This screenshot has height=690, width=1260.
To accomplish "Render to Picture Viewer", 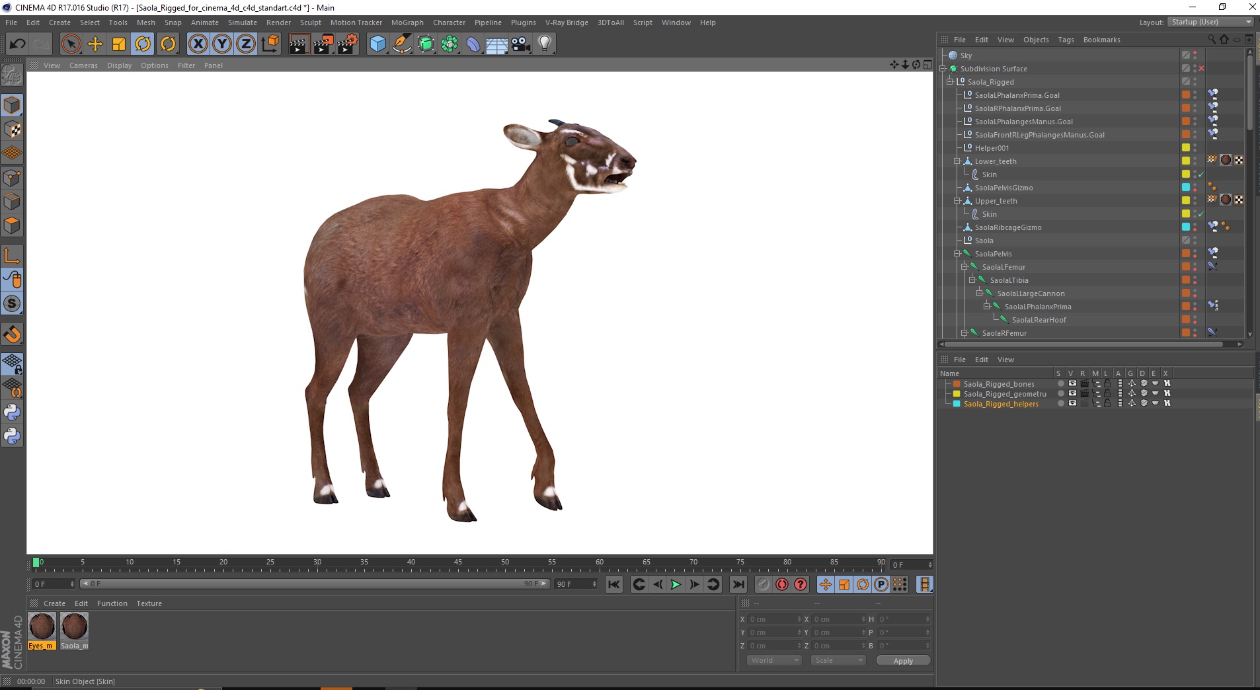I will tap(323, 44).
